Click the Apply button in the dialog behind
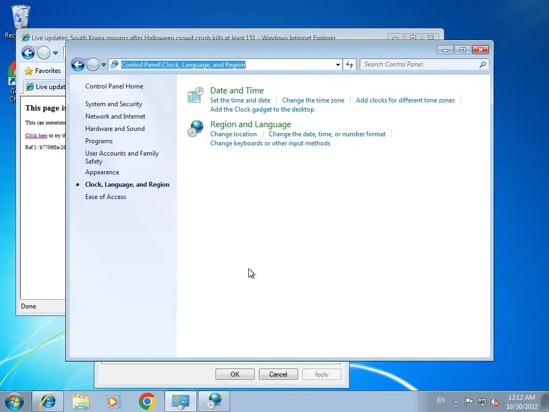This screenshot has width=549, height=412. click(x=322, y=374)
